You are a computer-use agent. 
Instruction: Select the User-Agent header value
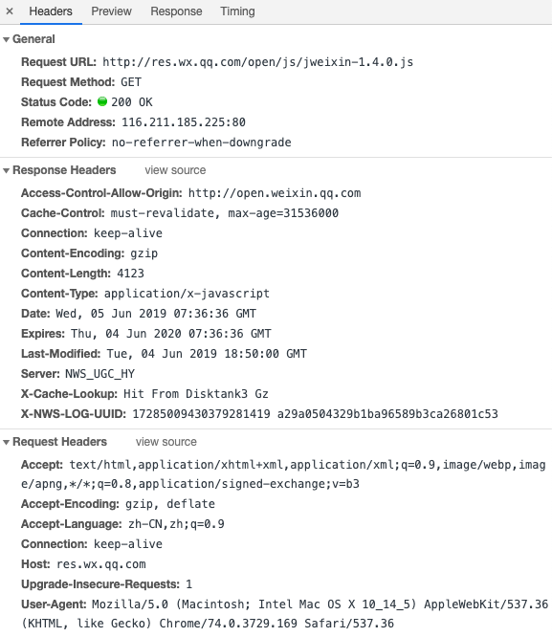[284, 614]
